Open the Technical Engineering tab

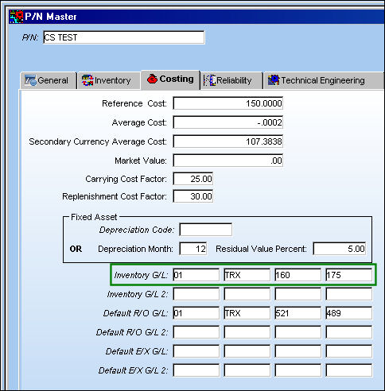coord(324,80)
